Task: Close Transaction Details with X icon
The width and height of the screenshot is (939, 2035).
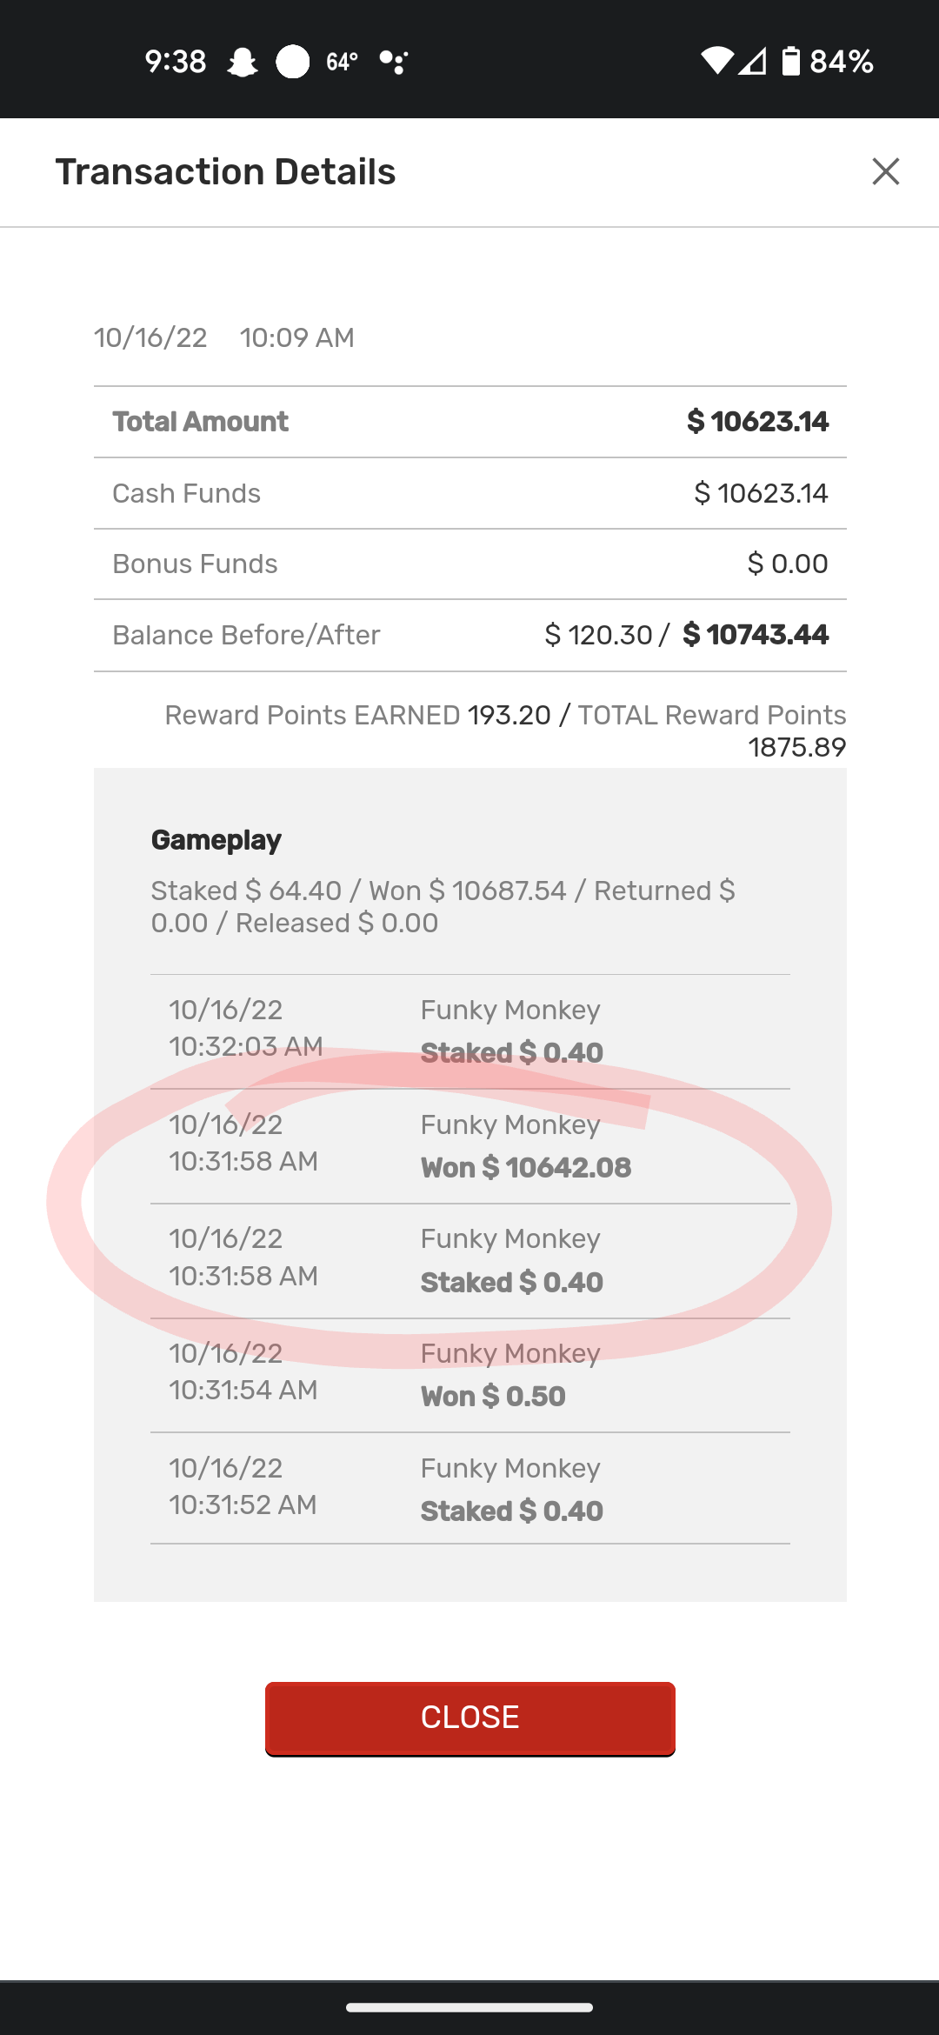Action: point(885,171)
